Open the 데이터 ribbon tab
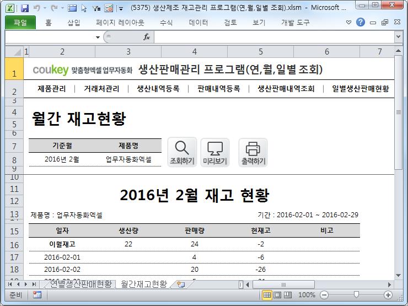This screenshot has width=408, height=306. click(x=198, y=23)
